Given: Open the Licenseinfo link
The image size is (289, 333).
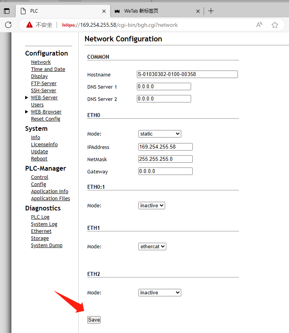Looking at the screenshot, I should (x=44, y=144).
